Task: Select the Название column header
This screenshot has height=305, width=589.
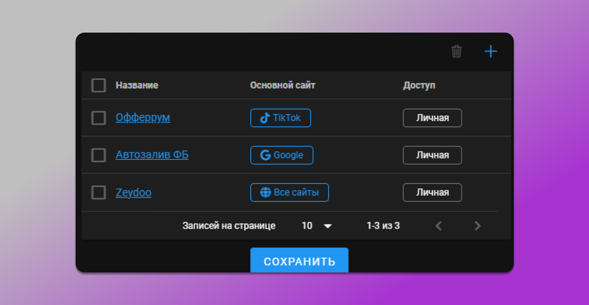Action: pyautogui.click(x=137, y=85)
